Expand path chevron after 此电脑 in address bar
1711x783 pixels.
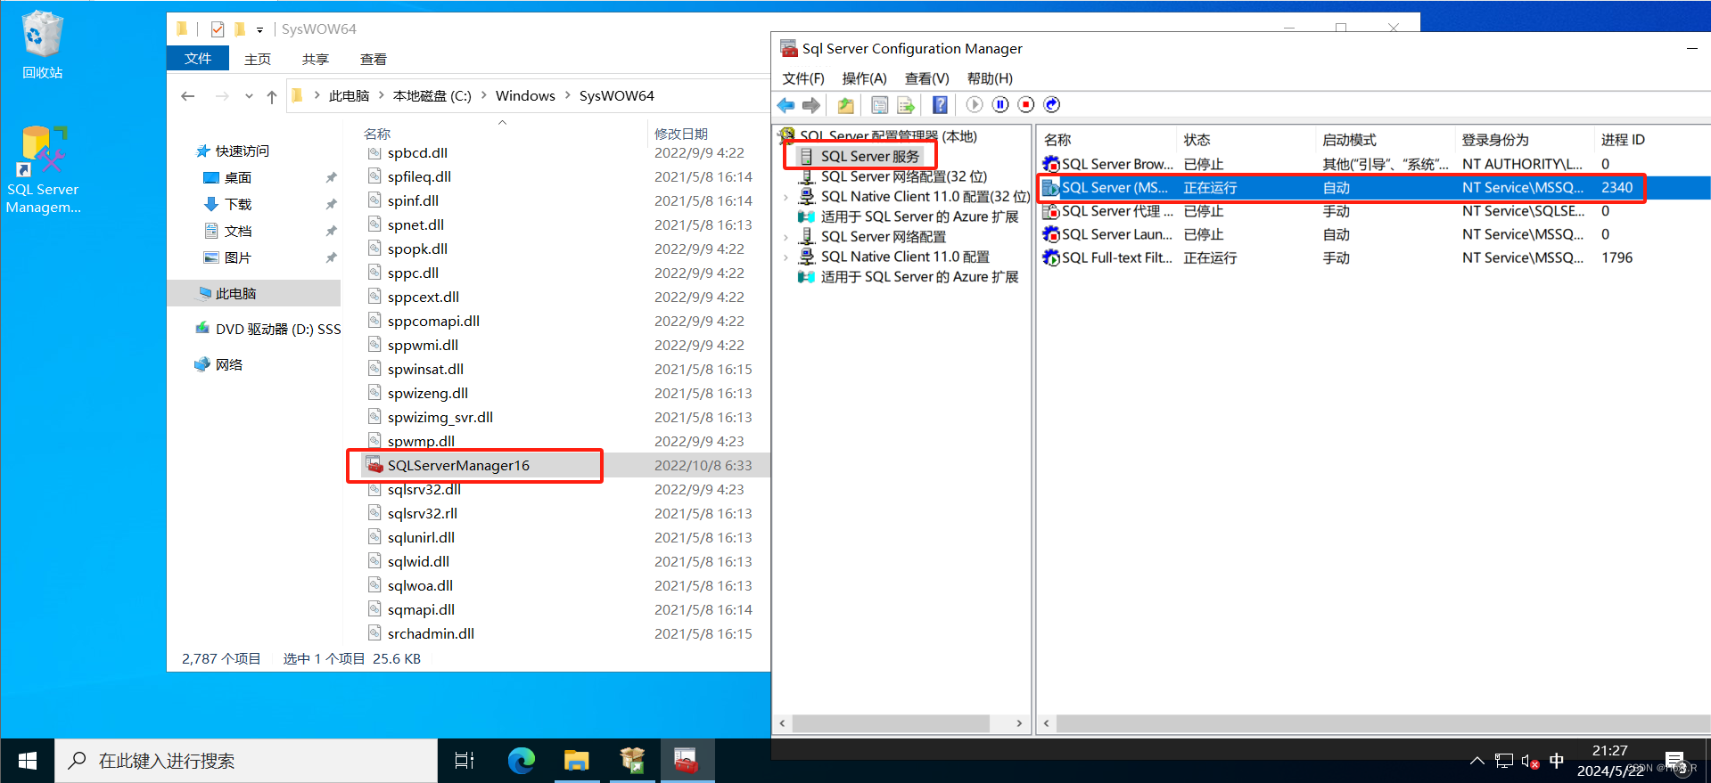point(381,95)
